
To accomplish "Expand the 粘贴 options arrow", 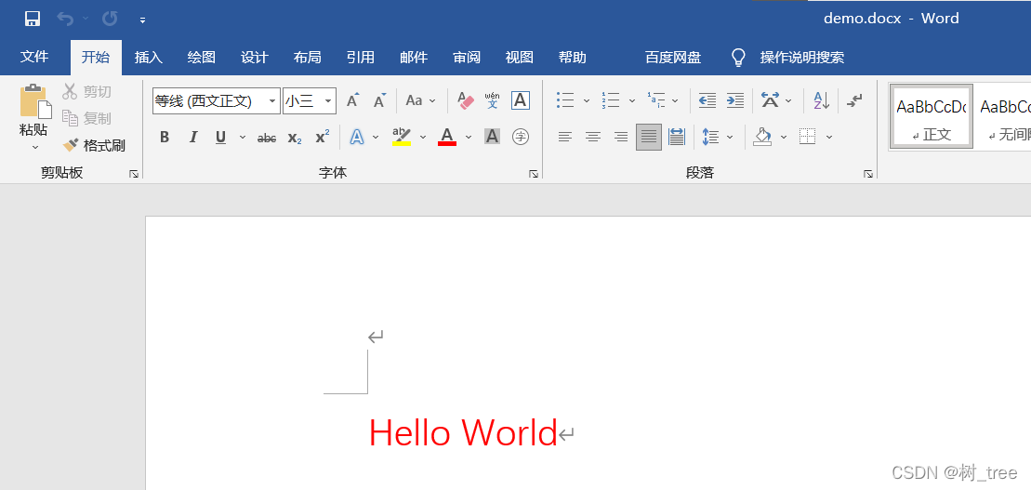I will click(x=34, y=147).
